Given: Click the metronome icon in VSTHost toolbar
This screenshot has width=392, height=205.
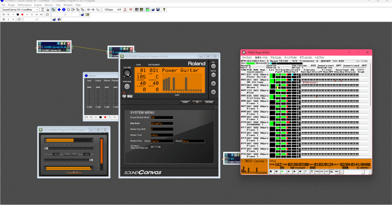Looking at the screenshot, I should coord(125,10).
